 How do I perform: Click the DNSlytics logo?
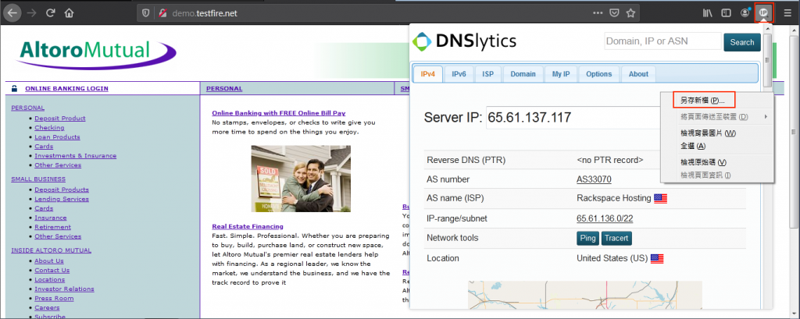click(464, 42)
